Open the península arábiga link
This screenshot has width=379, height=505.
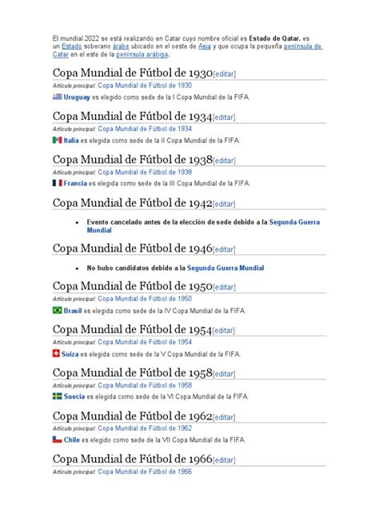tap(142, 54)
